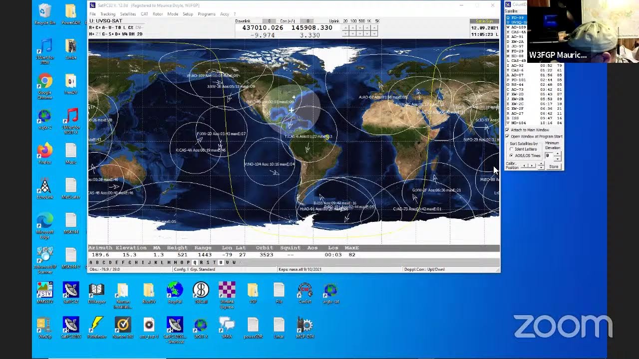
Task: Click the uplink frequency 145908.330 display
Action: 312,28
